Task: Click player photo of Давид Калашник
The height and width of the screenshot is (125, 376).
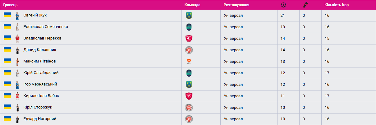Action: click(x=17, y=50)
